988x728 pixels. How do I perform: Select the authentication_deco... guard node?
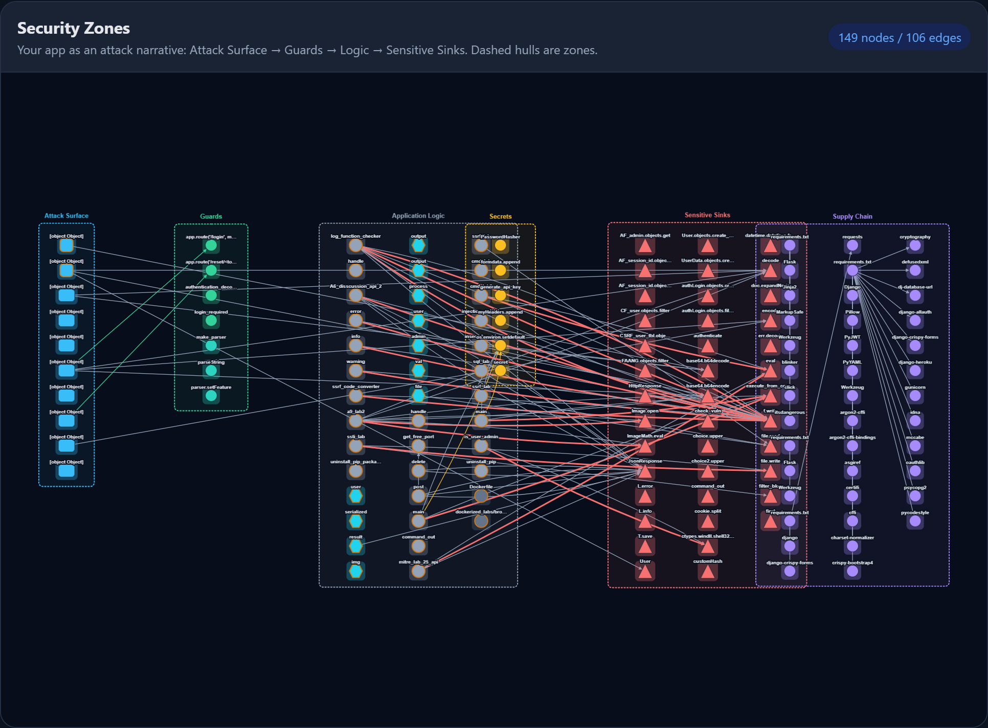coord(211,296)
